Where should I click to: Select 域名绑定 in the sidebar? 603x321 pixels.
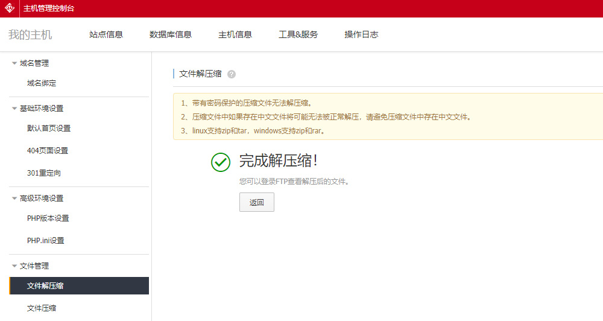click(42, 83)
